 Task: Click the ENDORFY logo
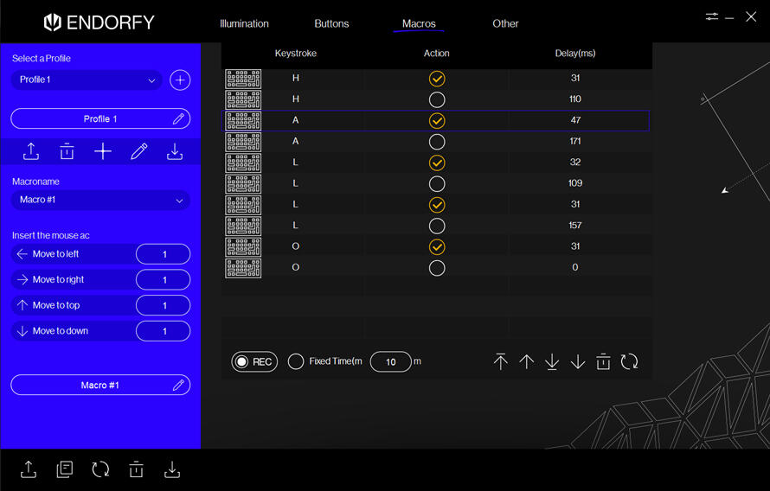[x=99, y=22]
